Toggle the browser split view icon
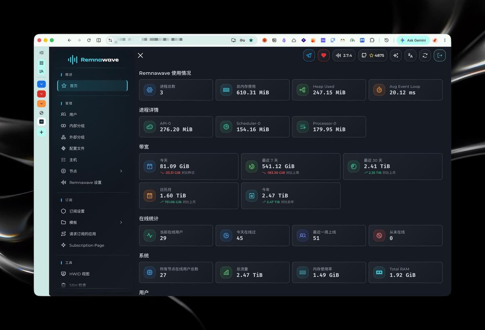Screen dimensions: 485x330 [x=99, y=40]
